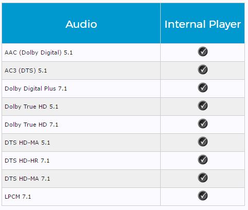248x210 pixels.
Task: Select the Internal Player column header
Action: 203,23
